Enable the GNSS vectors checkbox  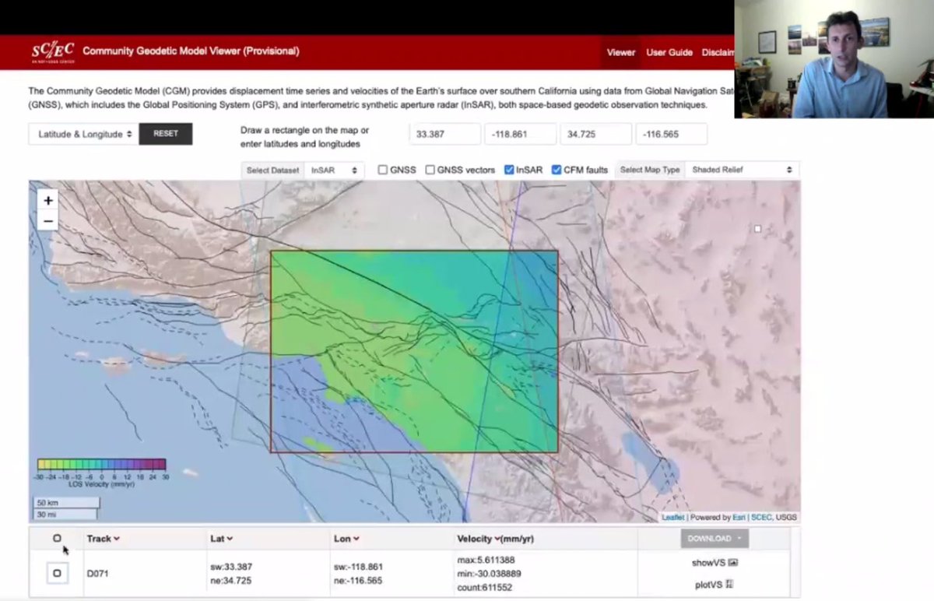[430, 170]
